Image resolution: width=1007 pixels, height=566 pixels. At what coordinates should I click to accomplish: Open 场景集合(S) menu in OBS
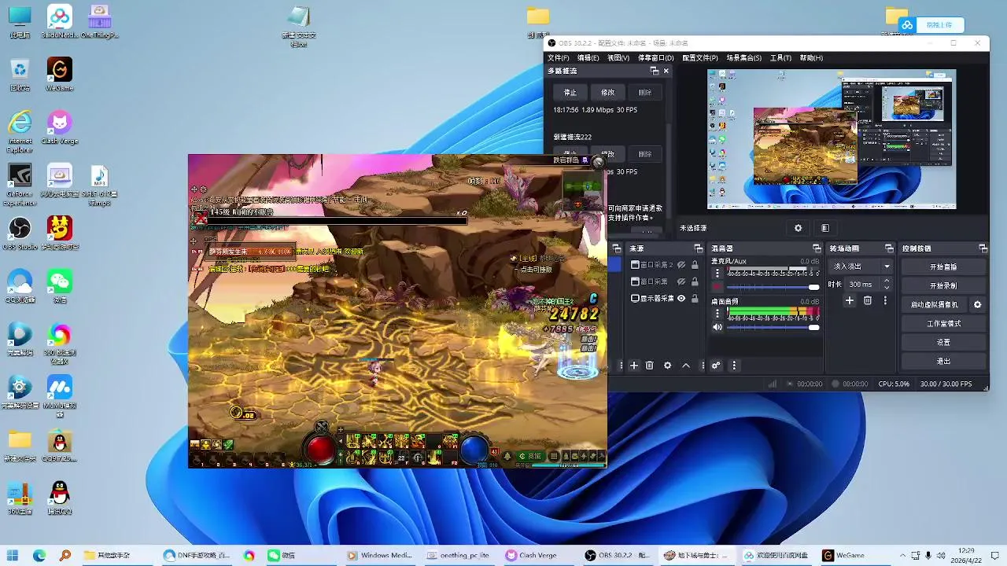tap(743, 58)
